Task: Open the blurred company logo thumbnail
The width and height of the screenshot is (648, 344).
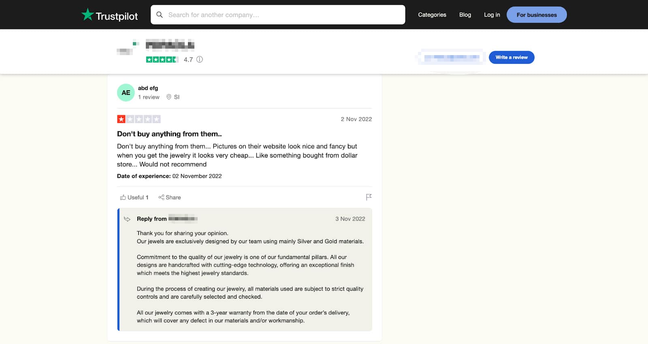Action: (x=128, y=48)
